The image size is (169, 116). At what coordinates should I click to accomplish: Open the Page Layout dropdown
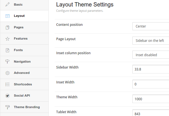[151, 41]
